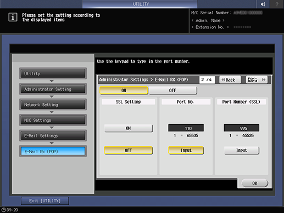The width and height of the screenshot is (284, 213).
Task: Click Input under Port No.
Action: point(186,150)
